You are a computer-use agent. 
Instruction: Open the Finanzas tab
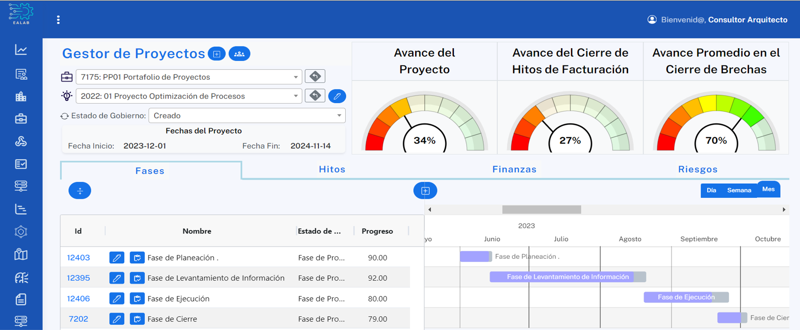(514, 169)
